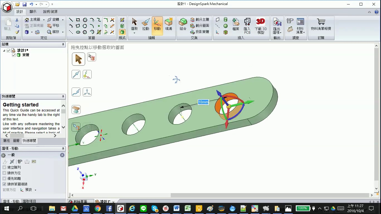Image resolution: width=381 pixels, height=214 pixels.
Task: Click the XYZ icon in move options
Action: pos(34,162)
